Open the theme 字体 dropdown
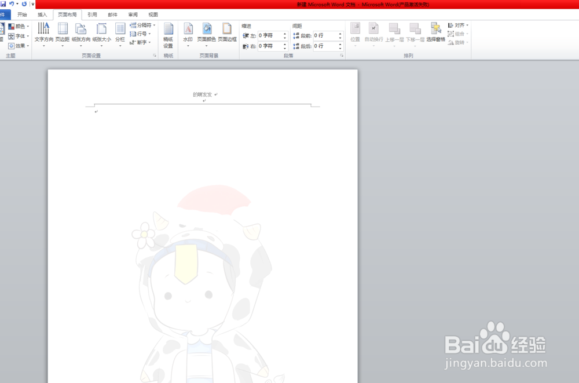 point(19,36)
